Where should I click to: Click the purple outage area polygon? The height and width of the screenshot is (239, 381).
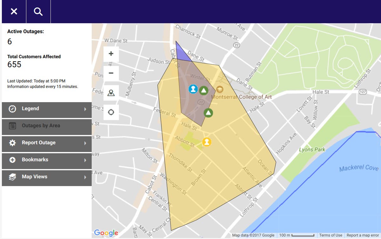pos(182,53)
